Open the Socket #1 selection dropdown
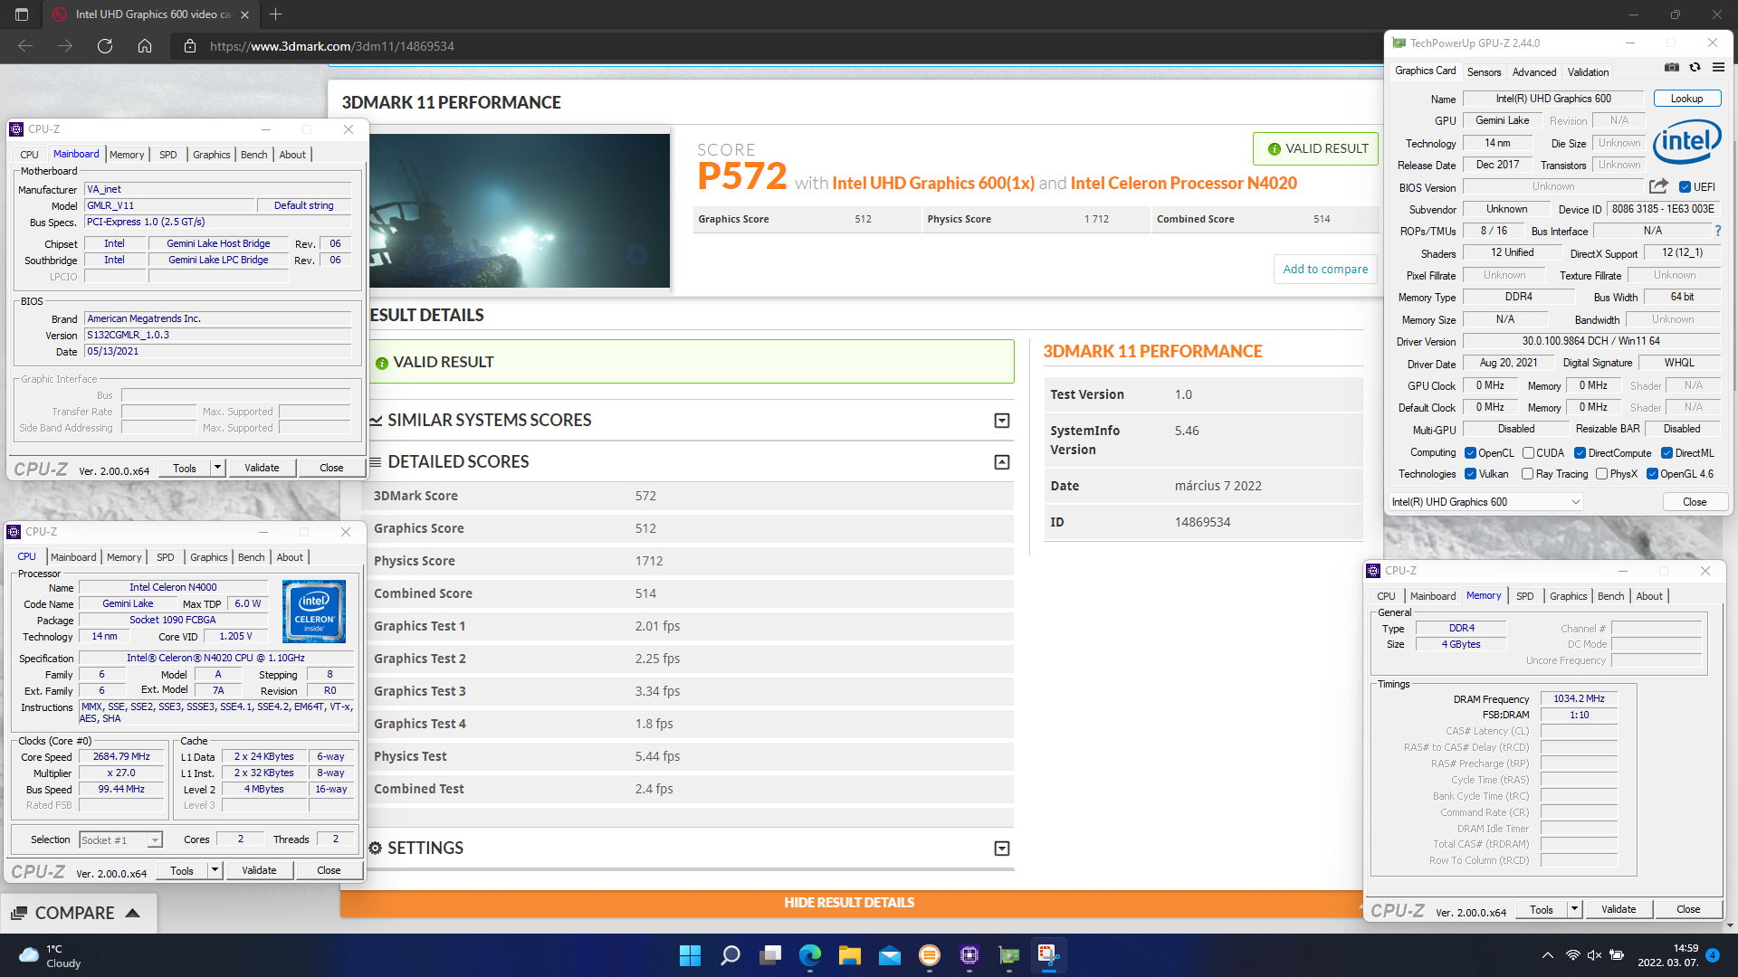This screenshot has height=977, width=1738. (120, 840)
